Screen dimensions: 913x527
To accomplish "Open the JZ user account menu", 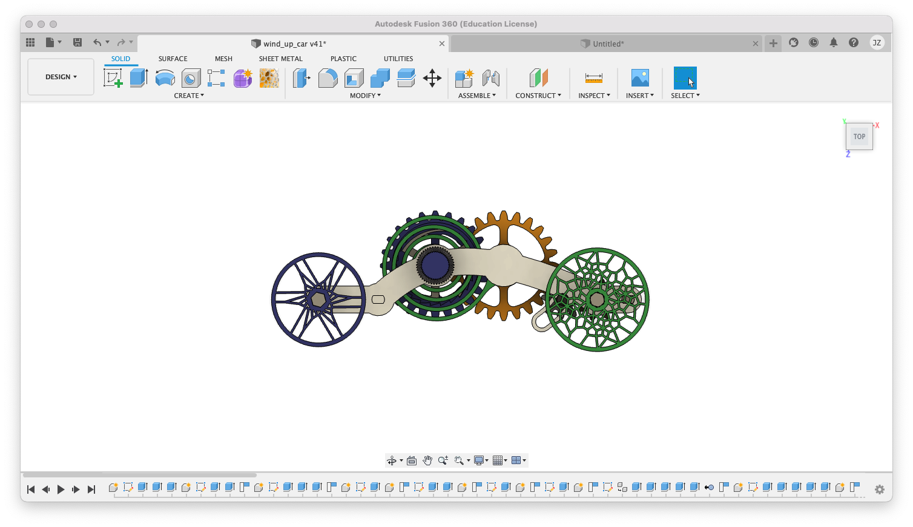I will point(877,42).
